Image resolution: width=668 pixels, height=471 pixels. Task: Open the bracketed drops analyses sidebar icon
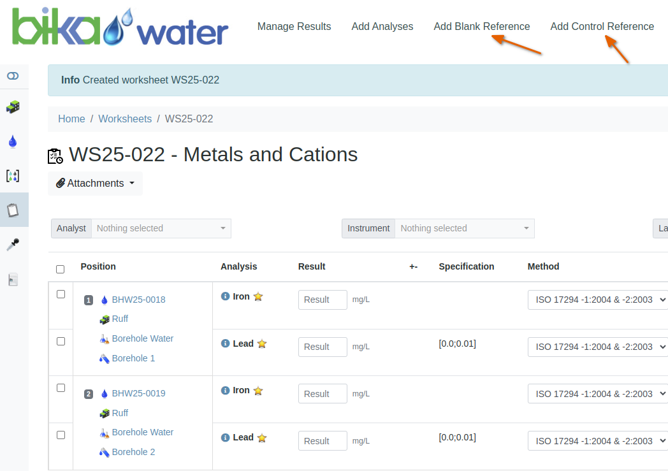(x=13, y=175)
